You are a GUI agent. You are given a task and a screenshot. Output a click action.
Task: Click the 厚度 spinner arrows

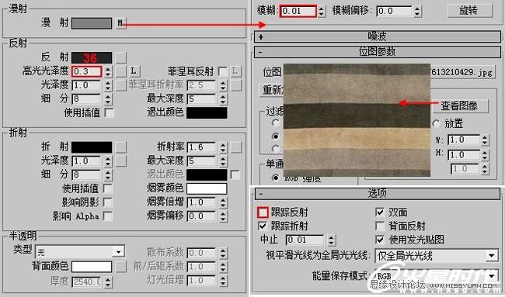tap(108, 282)
